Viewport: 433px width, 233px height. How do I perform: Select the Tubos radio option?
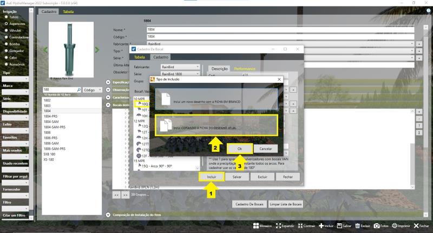point(6,17)
